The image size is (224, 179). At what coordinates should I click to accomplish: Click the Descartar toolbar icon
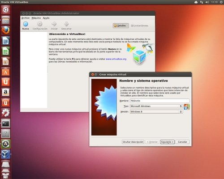[66, 26]
